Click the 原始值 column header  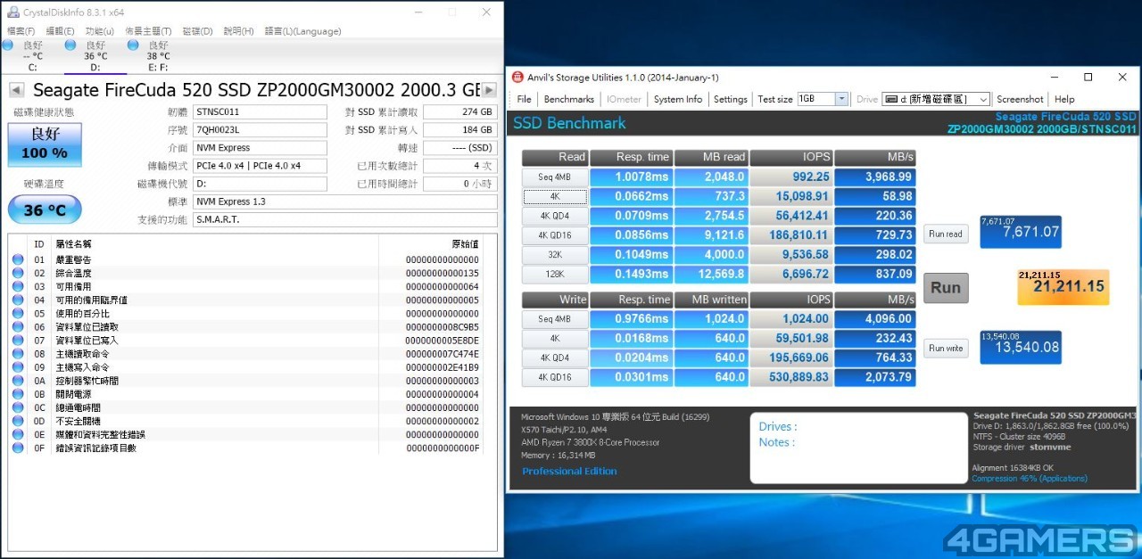click(465, 243)
